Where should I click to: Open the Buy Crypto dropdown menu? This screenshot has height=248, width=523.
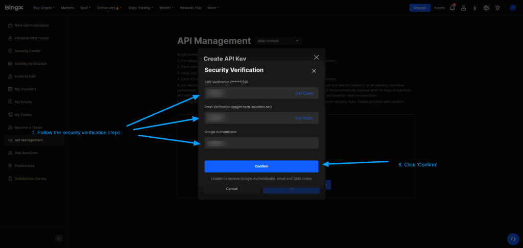click(45, 8)
